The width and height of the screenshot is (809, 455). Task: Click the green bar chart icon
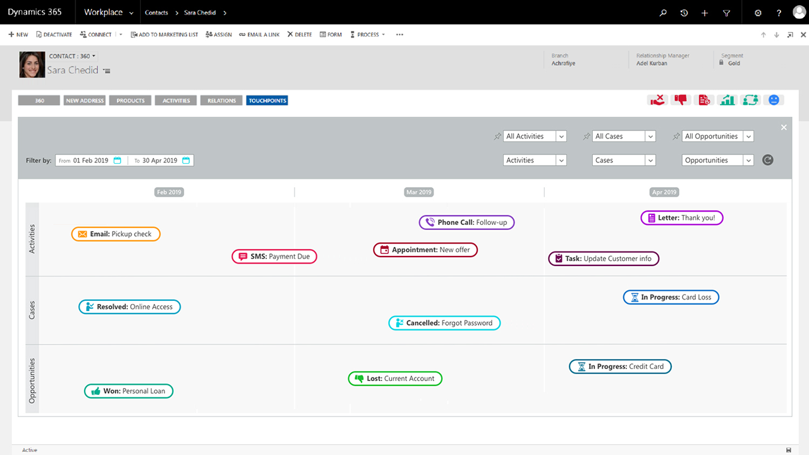click(x=727, y=100)
